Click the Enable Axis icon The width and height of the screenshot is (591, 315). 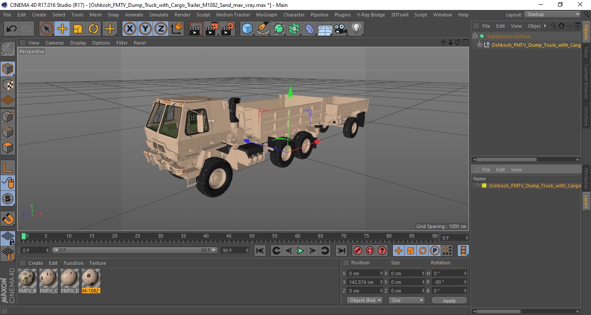pyautogui.click(x=8, y=167)
